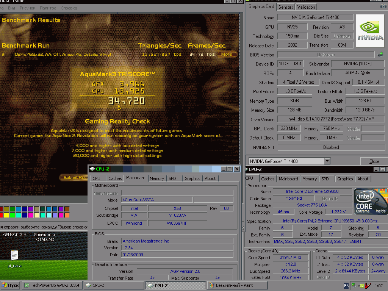The image size is (388, 291).
Task: Click the Close button in GPU-Z
Action: pyautogui.click(x=374, y=161)
